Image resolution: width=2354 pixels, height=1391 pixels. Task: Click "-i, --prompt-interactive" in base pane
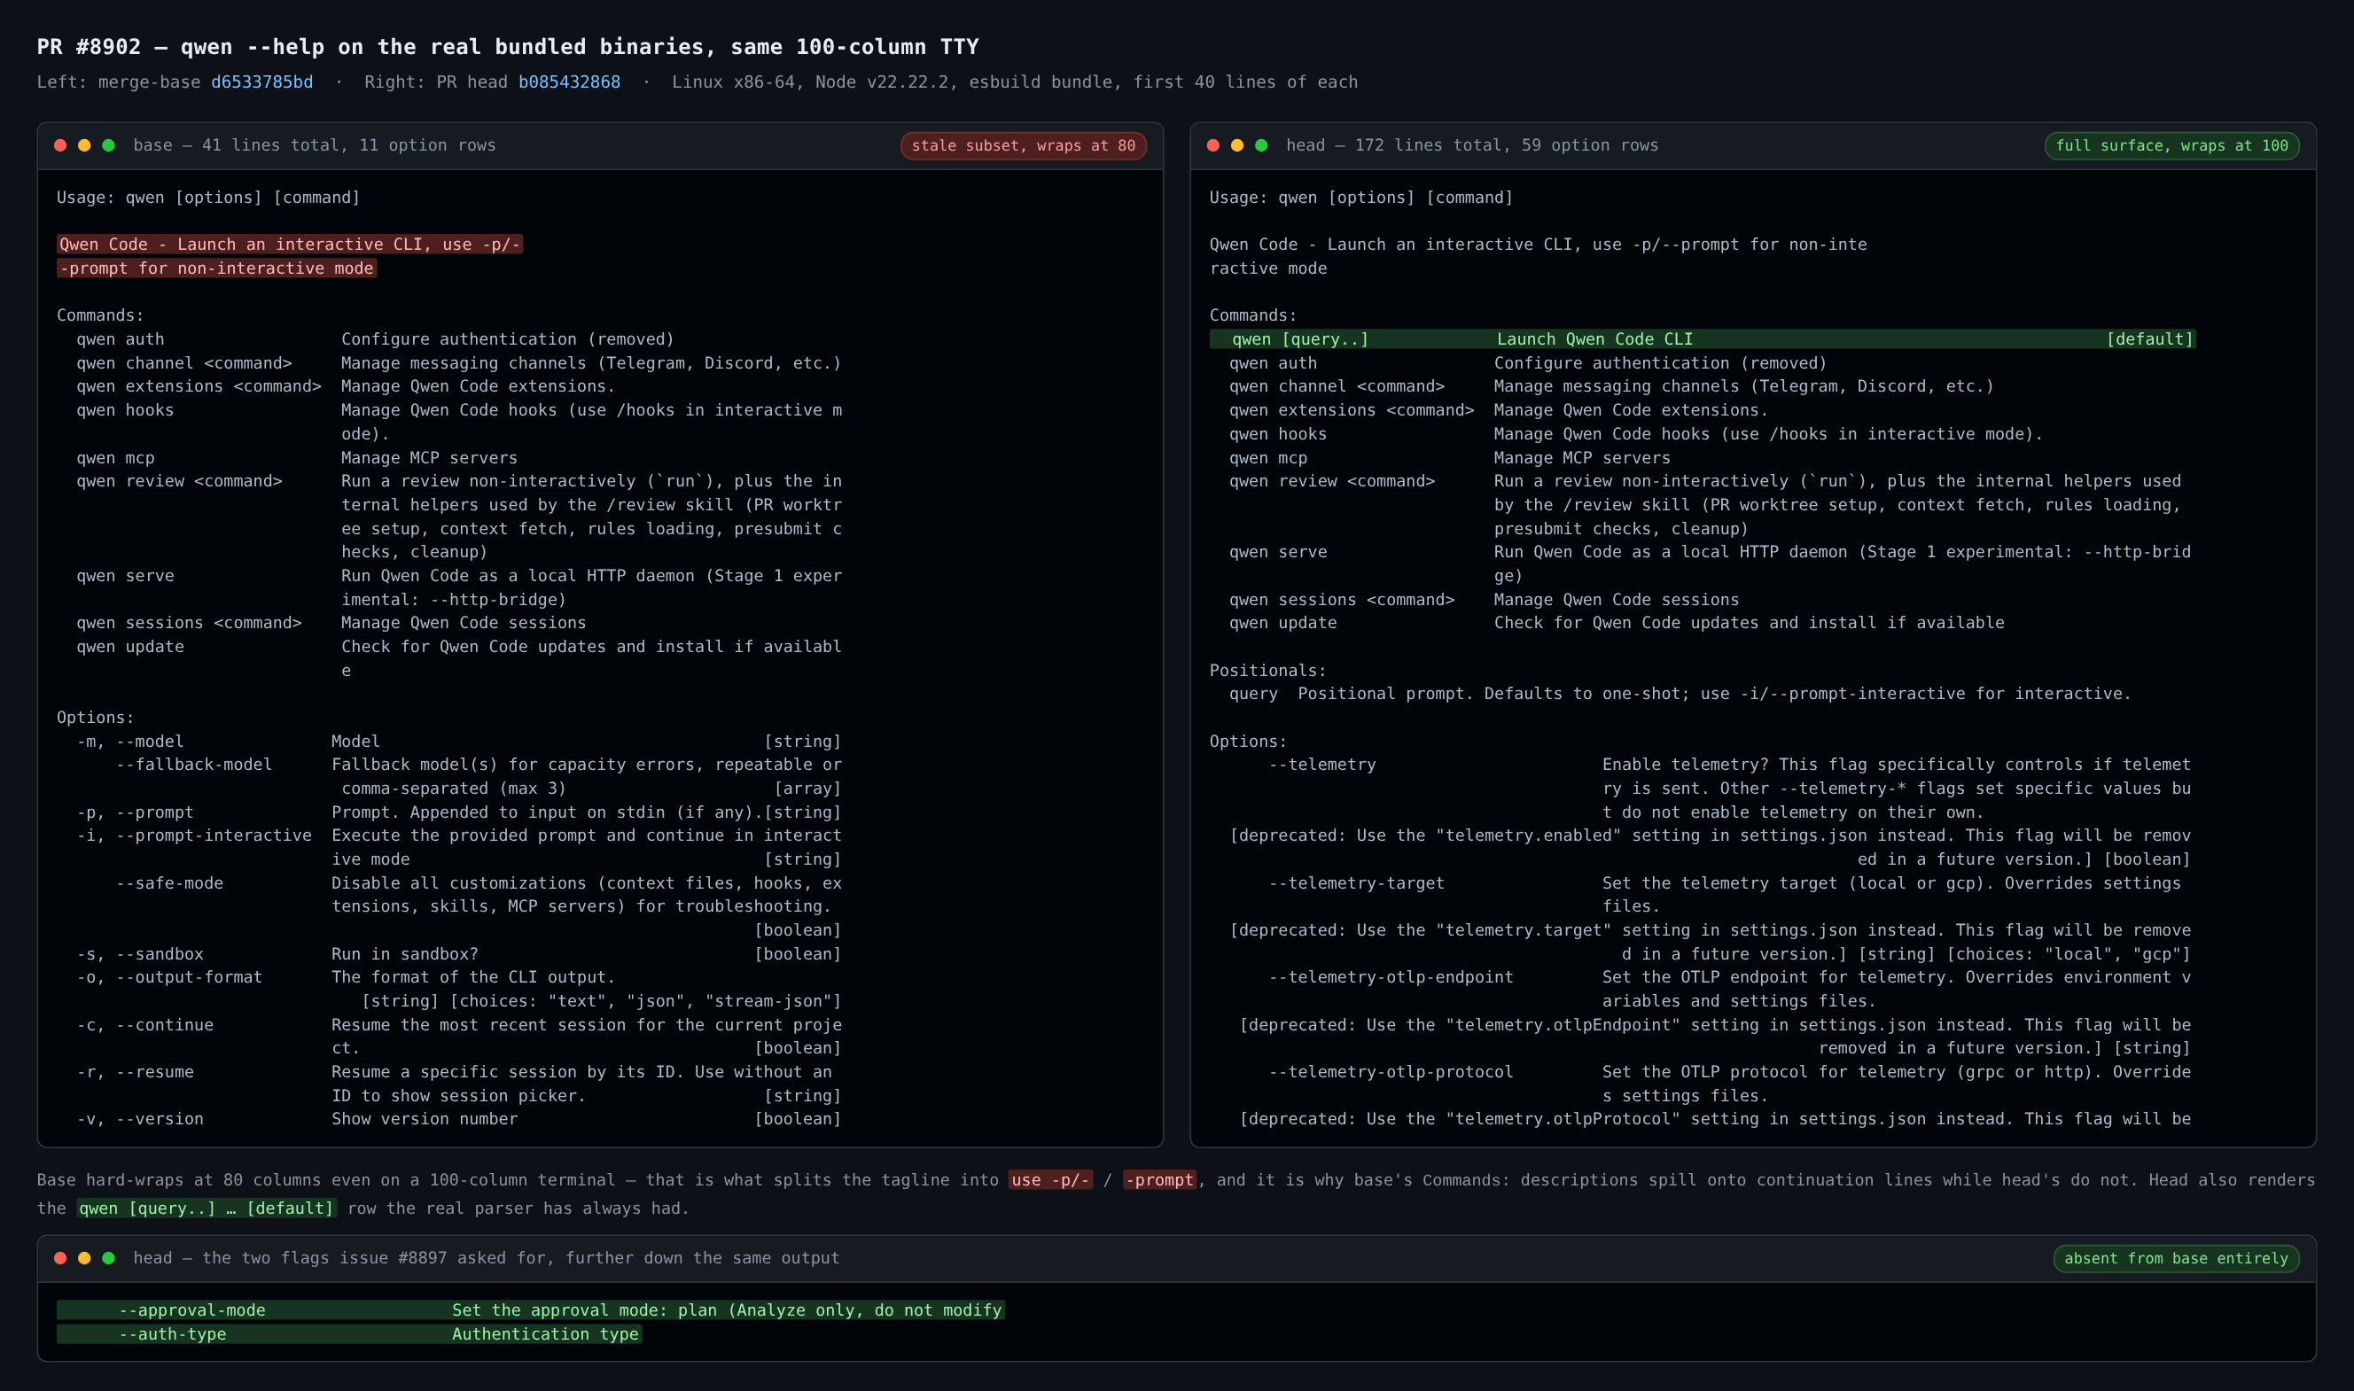coord(194,835)
